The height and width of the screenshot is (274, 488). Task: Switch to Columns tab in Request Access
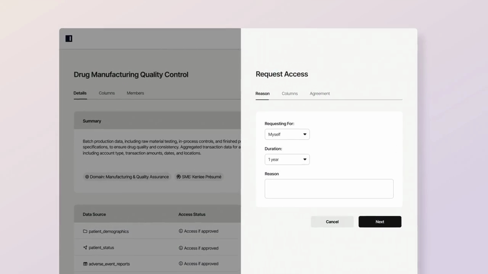tap(290, 94)
